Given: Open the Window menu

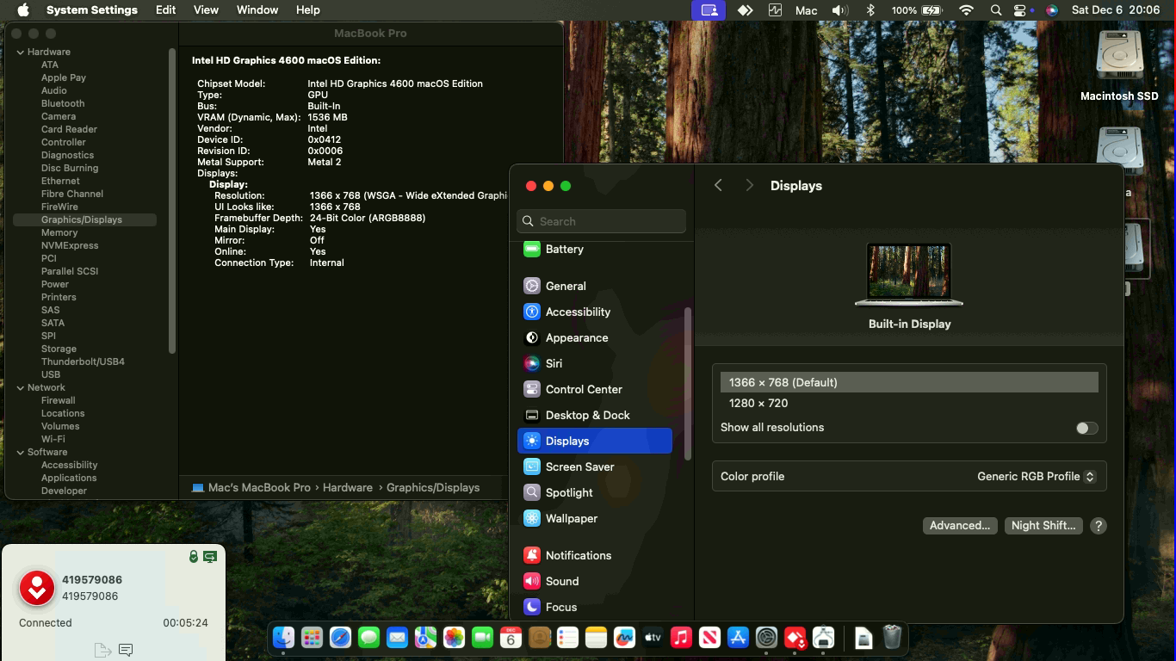Looking at the screenshot, I should click(257, 10).
